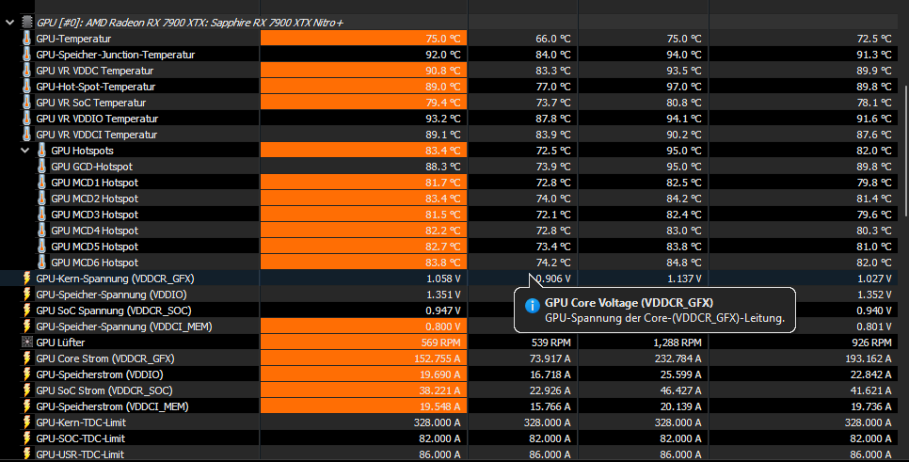909x462 pixels.
Task: Click the 97.0 °C maximum hot-spot value
Action: (x=684, y=87)
